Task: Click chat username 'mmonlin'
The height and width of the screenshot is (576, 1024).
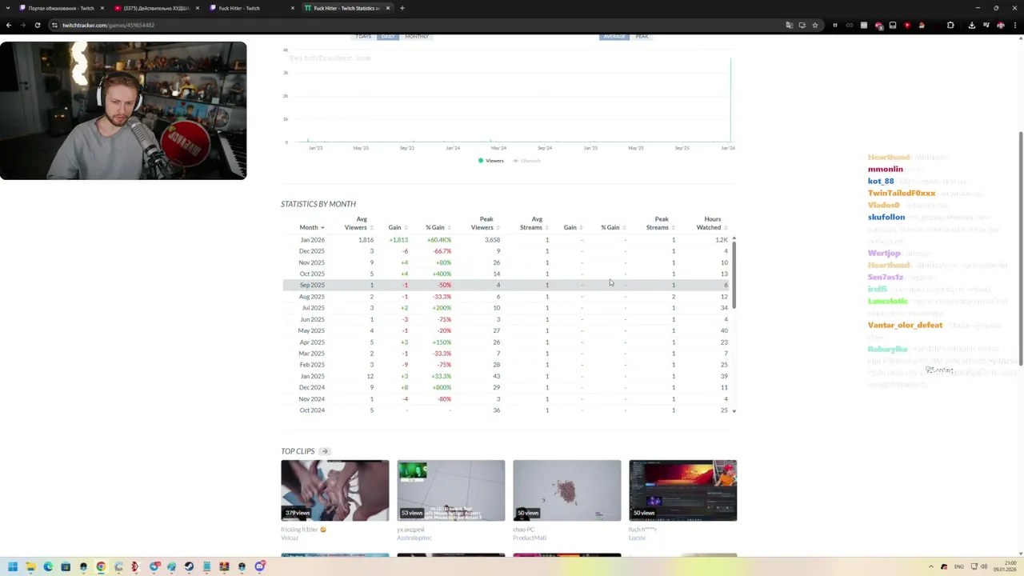Action: coord(886,169)
